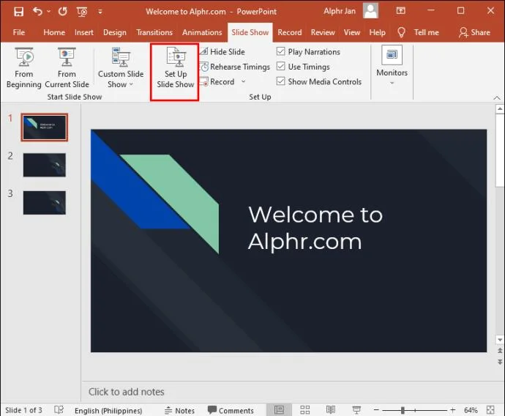Viewport: 505px width, 416px height.
Task: Toggle the Notes pane
Action: click(180, 411)
